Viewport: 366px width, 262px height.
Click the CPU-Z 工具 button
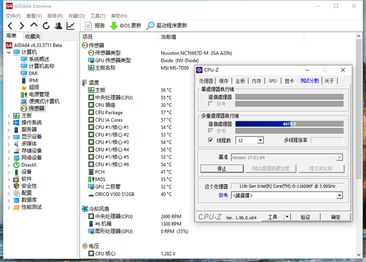[x=273, y=217]
